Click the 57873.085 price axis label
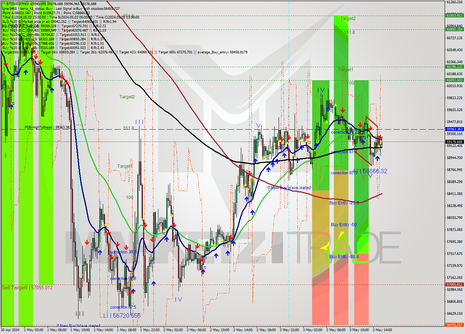This screenshot has width=465, height=334. (x=454, y=229)
